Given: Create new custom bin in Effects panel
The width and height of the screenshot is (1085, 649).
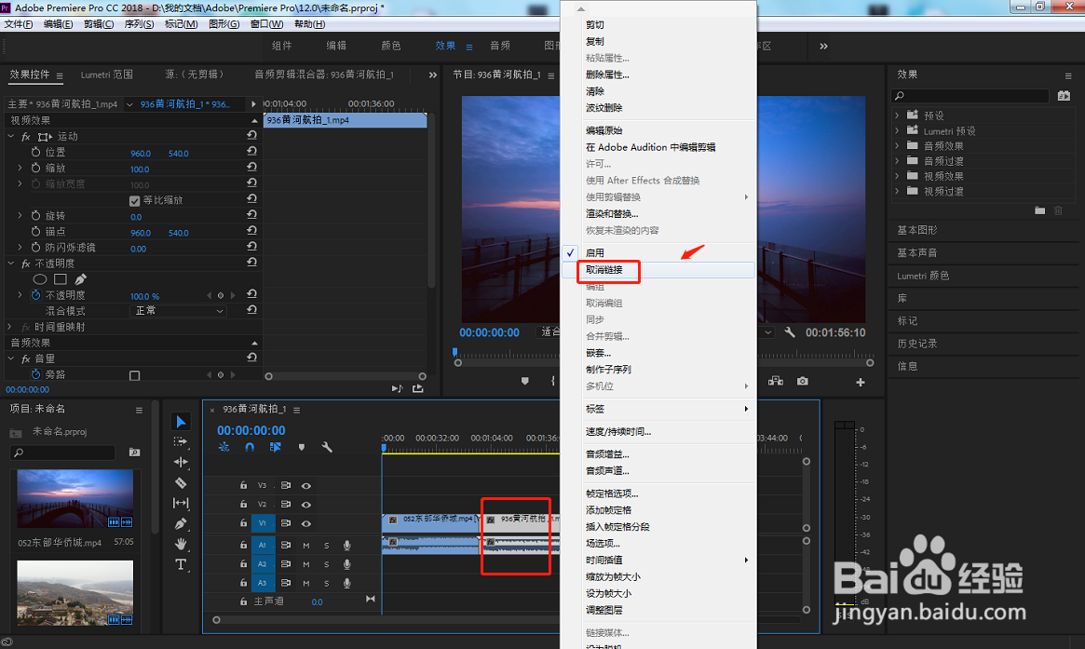Looking at the screenshot, I should (x=1039, y=210).
